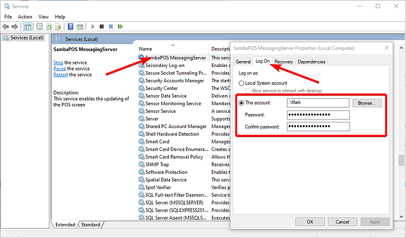The height and width of the screenshot is (238, 406).
Task: Click the Restart the service link
Action: click(61, 75)
